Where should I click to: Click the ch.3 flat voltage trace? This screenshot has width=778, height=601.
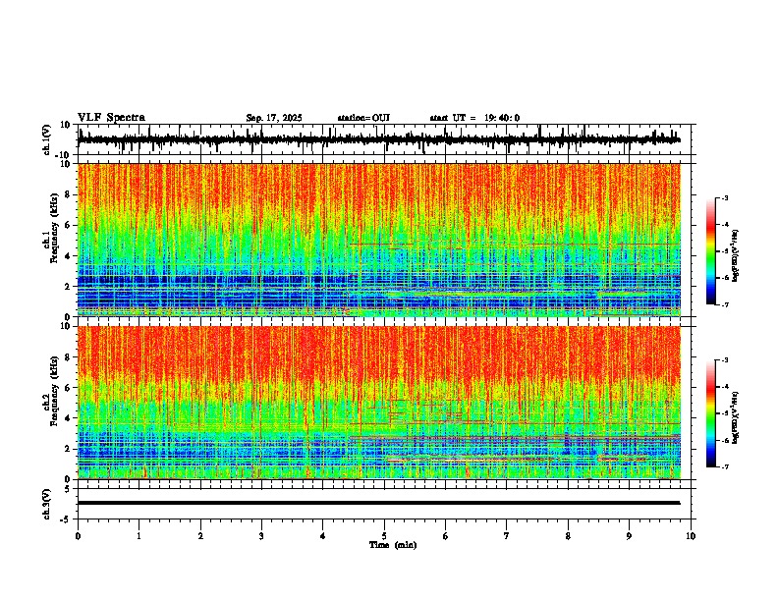378,503
